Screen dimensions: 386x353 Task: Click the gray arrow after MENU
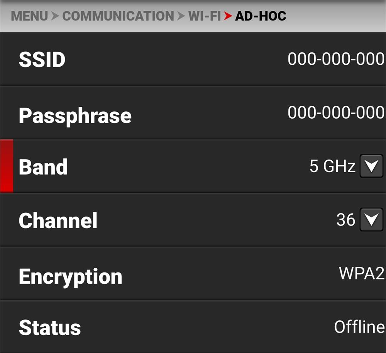coord(55,16)
